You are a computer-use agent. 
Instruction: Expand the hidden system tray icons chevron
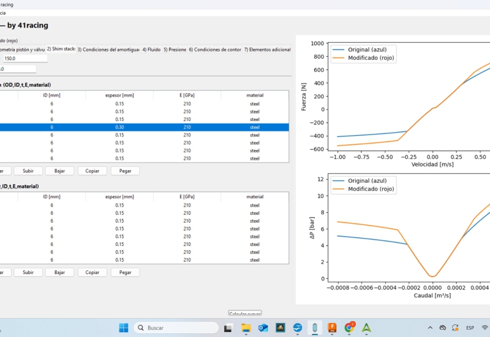(x=430, y=327)
